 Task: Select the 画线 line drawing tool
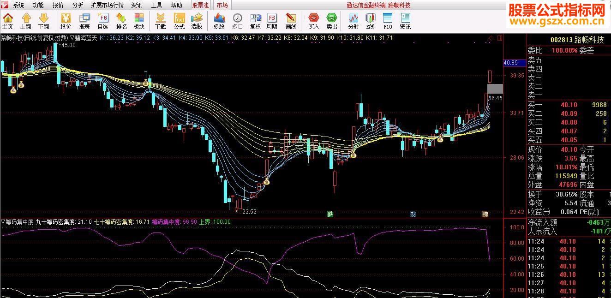(291, 22)
